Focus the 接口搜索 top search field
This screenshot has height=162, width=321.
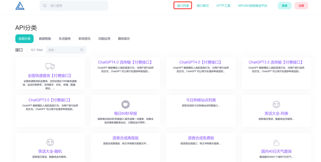point(74,6)
